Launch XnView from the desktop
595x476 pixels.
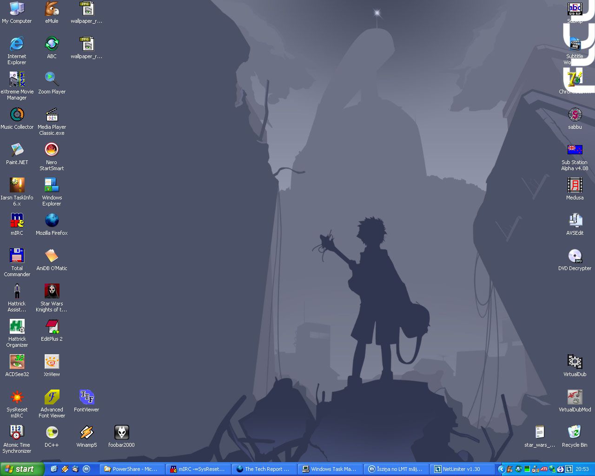point(52,366)
